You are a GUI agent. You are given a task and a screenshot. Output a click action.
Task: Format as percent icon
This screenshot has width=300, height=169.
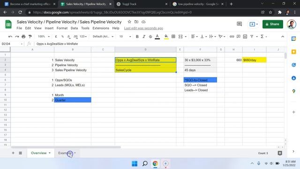tap(62, 37)
